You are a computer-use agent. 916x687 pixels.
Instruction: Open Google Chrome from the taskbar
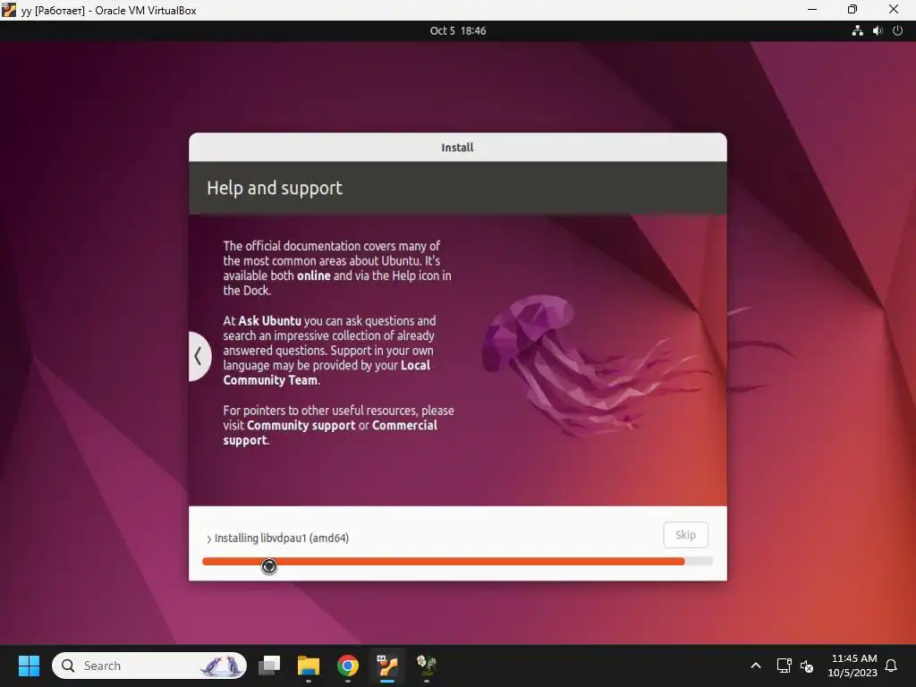click(x=348, y=666)
